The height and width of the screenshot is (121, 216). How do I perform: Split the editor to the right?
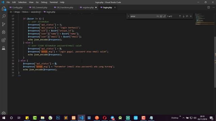(209, 7)
